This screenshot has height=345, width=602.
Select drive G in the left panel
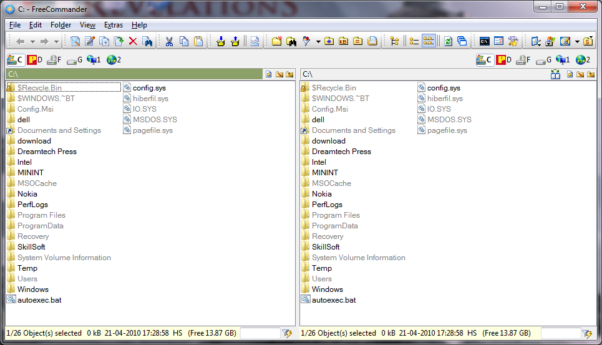[74, 60]
